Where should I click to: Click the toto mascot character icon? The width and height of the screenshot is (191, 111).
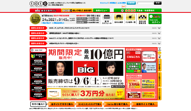click(x=159, y=54)
